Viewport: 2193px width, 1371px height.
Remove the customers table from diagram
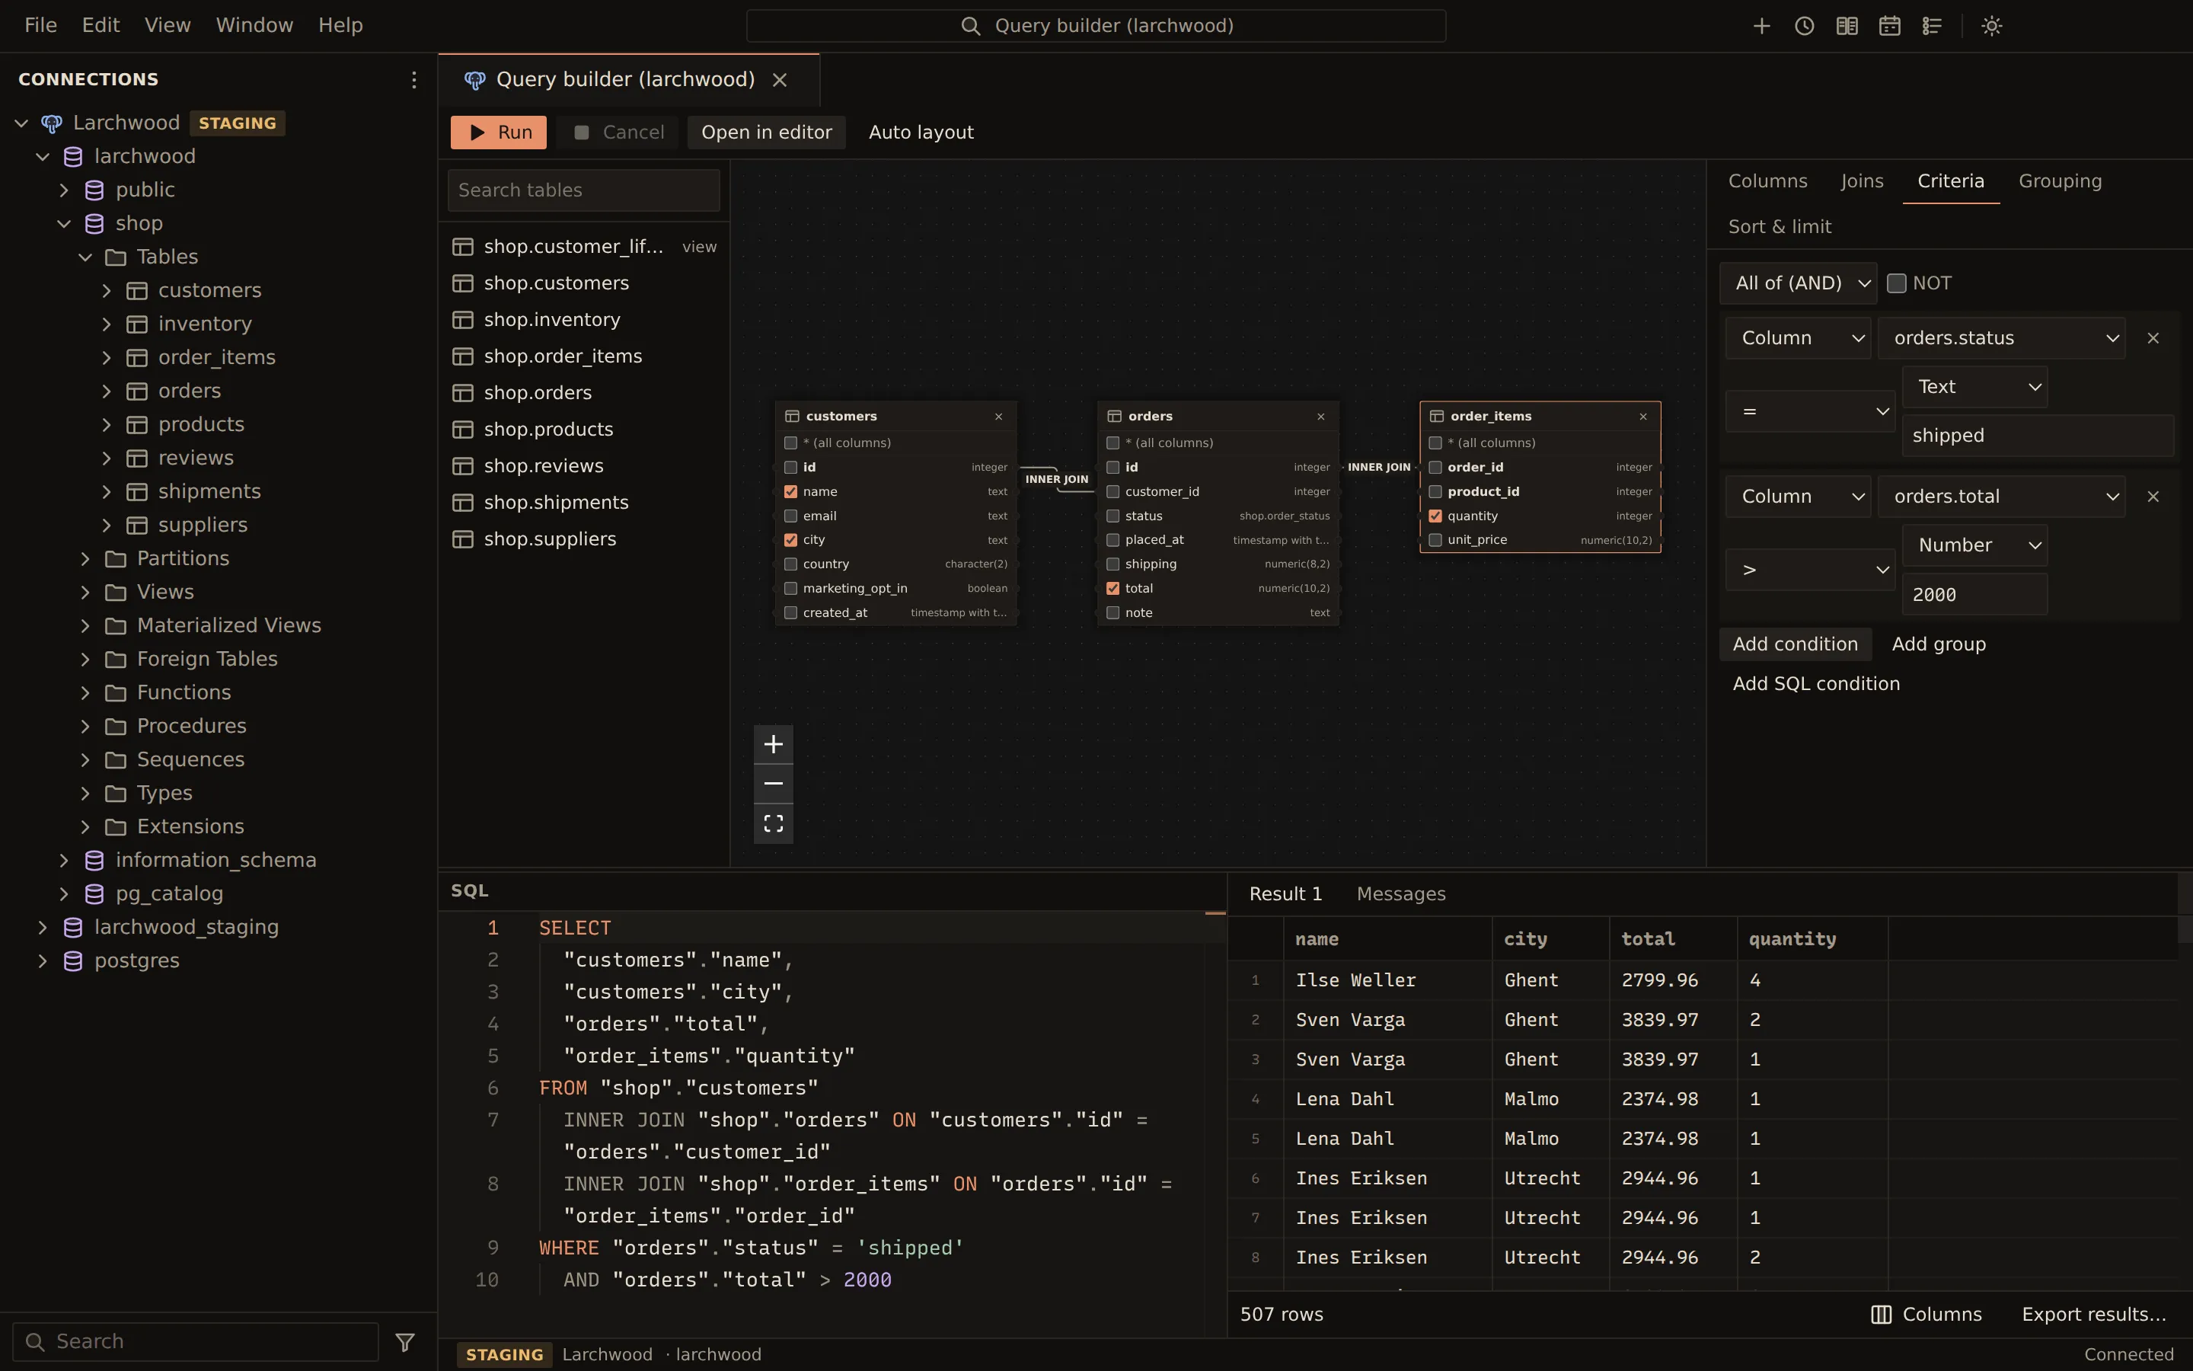click(998, 416)
